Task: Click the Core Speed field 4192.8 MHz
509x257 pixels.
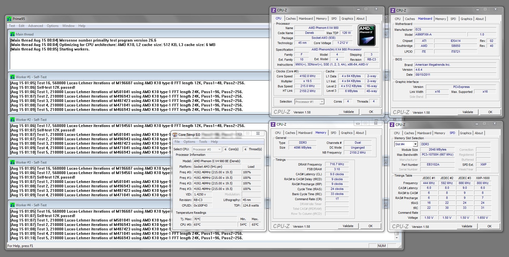Action: [307, 76]
